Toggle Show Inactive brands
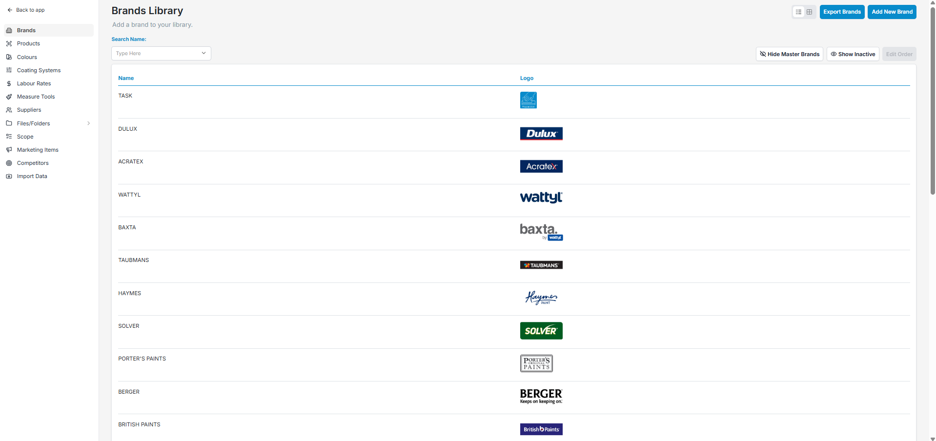 (x=853, y=54)
